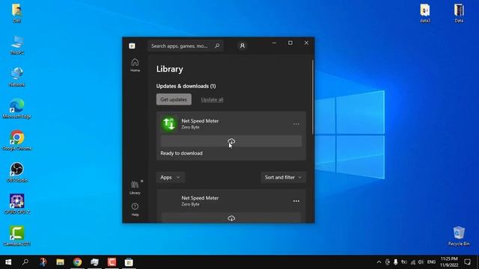Viewport: 479px width, 269px height.
Task: Click the 'Ready to download' status text
Action: point(181,153)
